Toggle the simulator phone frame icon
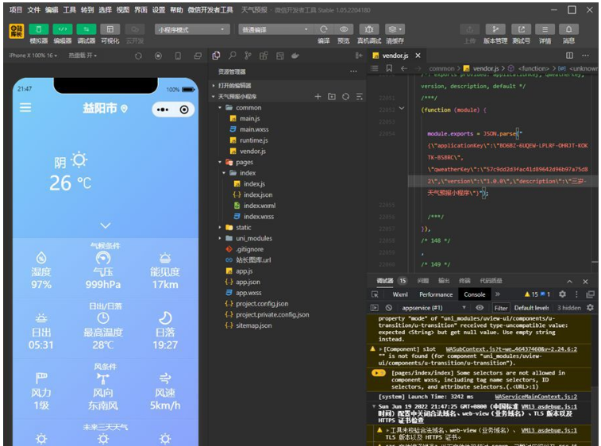Image resolution: width=601 pixels, height=446 pixels. pyautogui.click(x=178, y=56)
